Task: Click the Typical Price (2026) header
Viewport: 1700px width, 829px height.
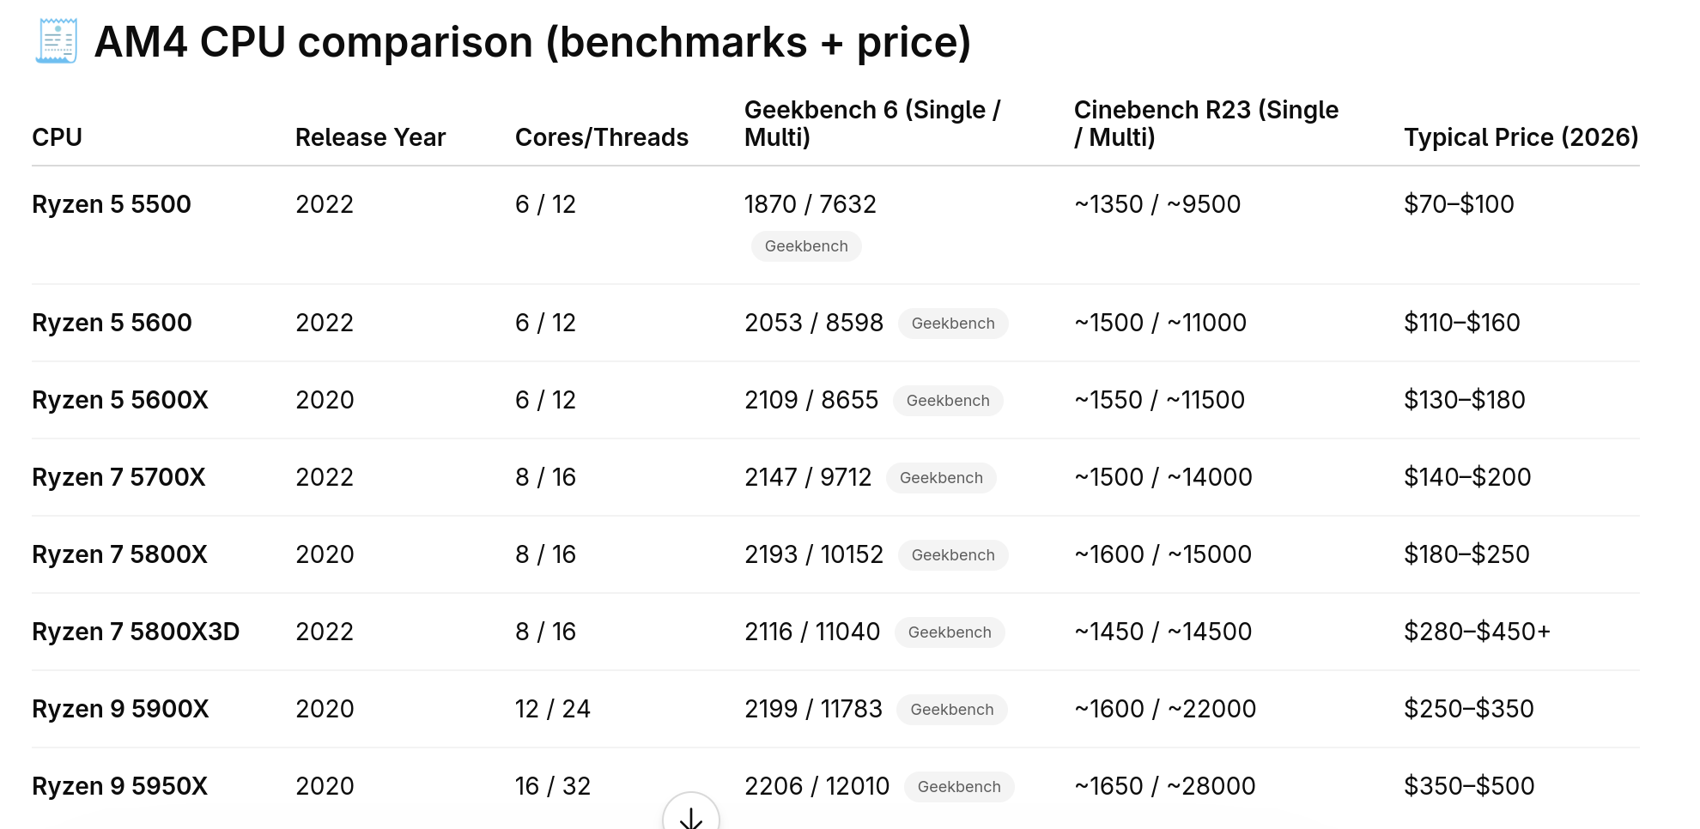Action: coord(1521,137)
